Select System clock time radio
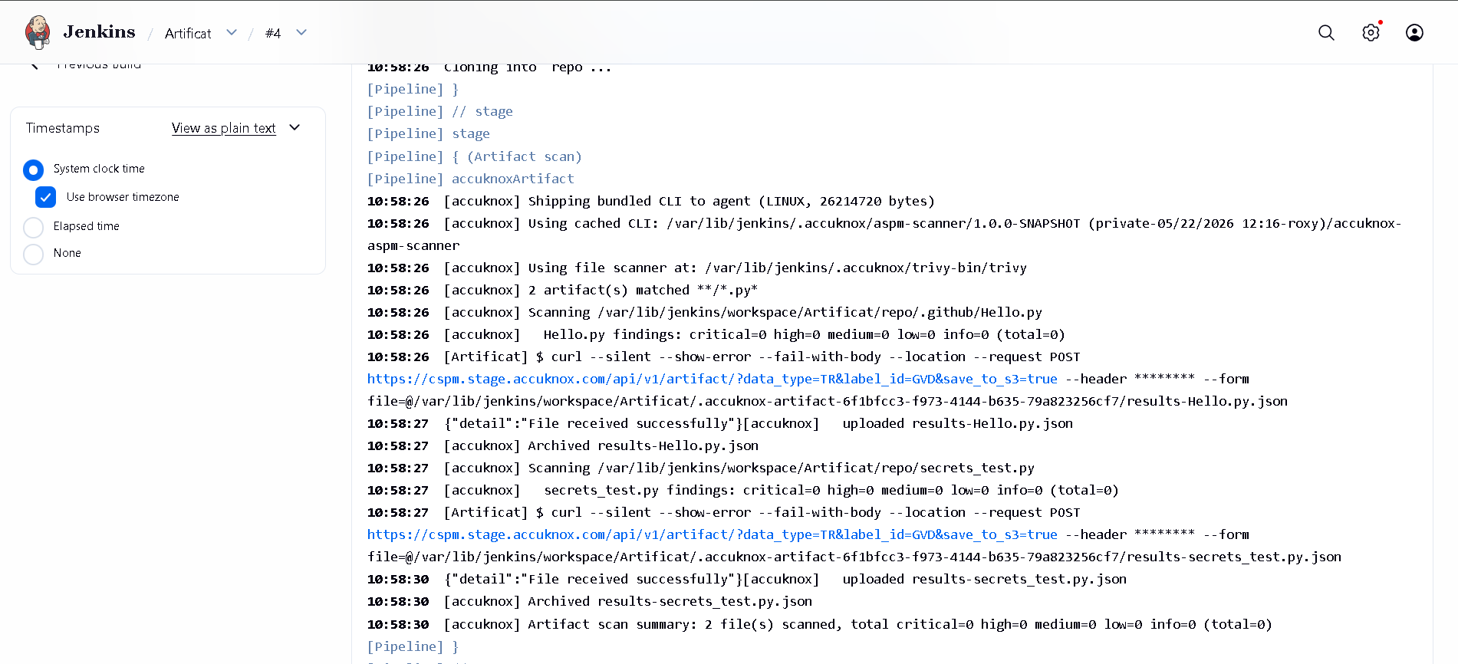1458x664 pixels. tap(33, 169)
